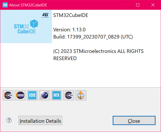
Task: Click the striped Eclipse platform feature icon
Action: point(20,95)
